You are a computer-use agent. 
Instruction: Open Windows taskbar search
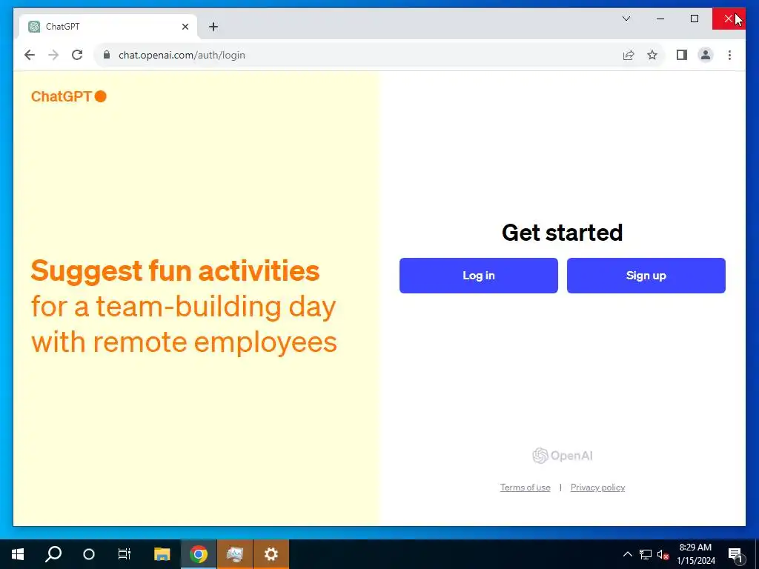point(53,554)
